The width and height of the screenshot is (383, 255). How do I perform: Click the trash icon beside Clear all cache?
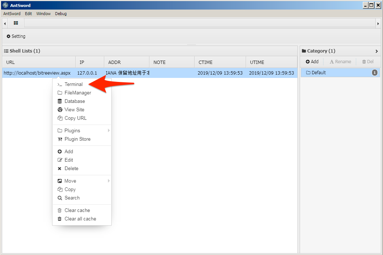click(59, 219)
